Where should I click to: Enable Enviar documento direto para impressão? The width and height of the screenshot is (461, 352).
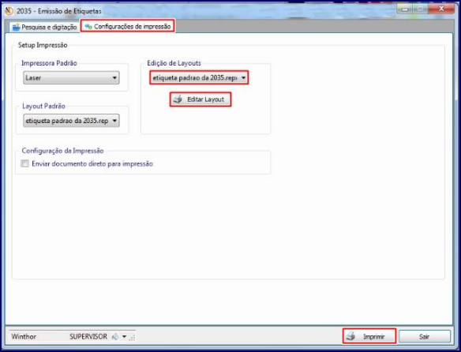coord(24,163)
